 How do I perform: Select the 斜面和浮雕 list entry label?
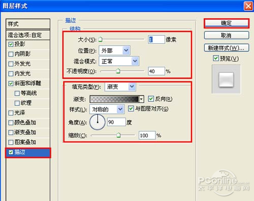(28, 83)
